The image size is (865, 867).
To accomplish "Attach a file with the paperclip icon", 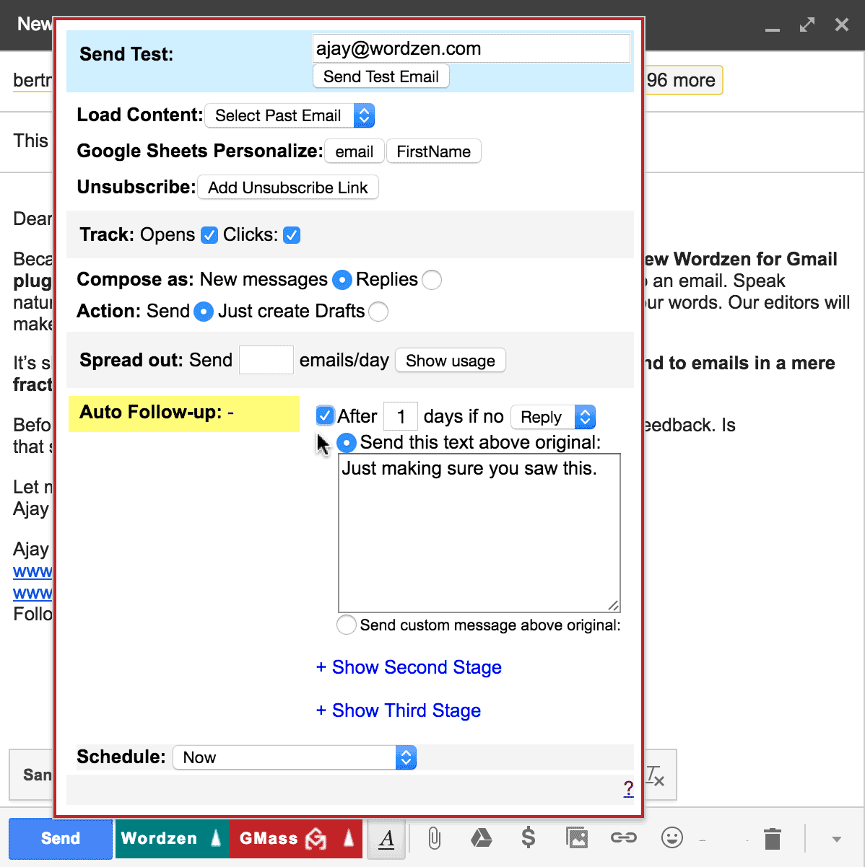I will tap(434, 838).
